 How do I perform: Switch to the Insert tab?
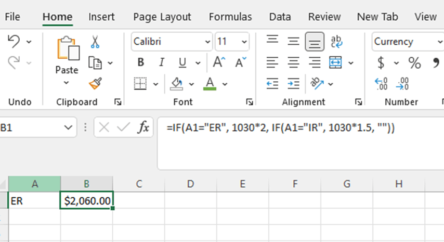101,17
